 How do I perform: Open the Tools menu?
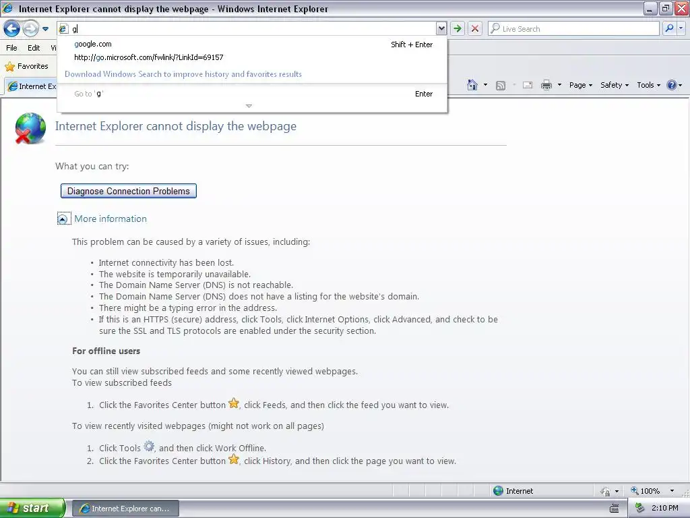click(x=649, y=86)
